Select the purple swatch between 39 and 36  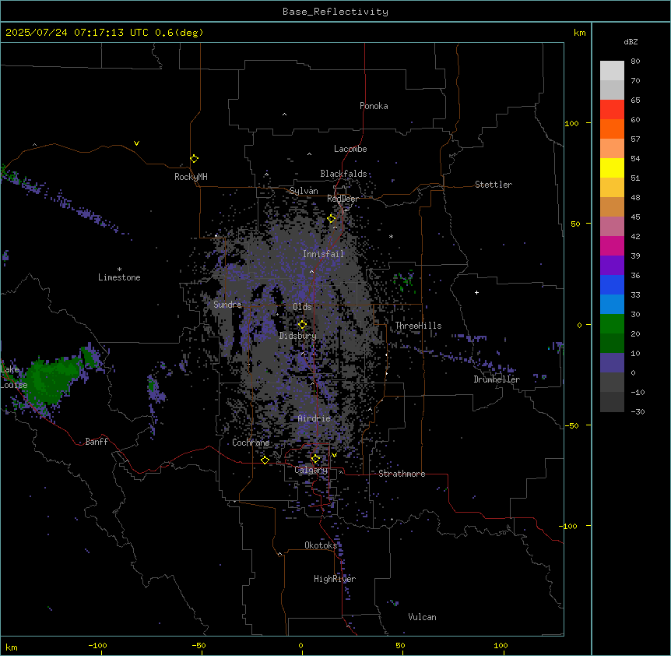(x=612, y=265)
